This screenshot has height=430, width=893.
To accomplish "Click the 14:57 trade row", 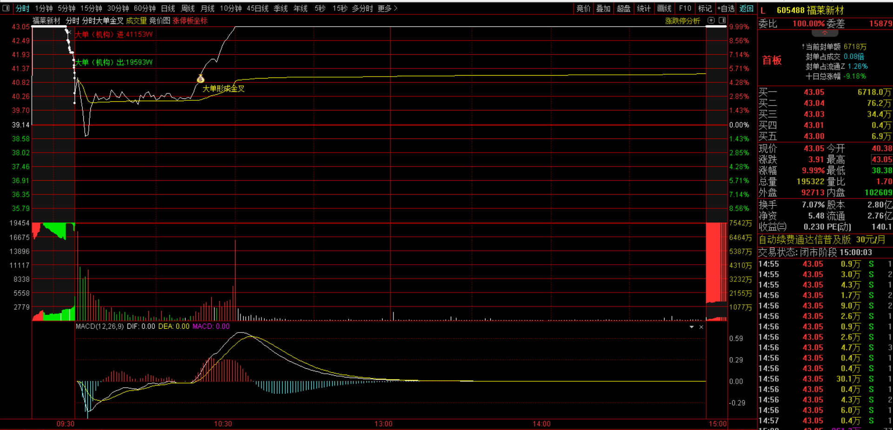I will point(825,421).
